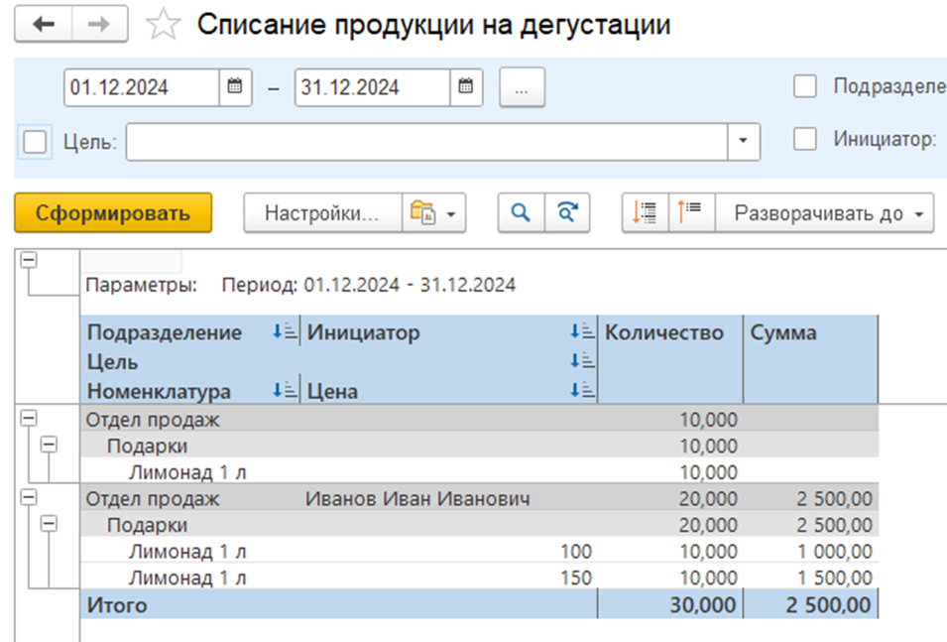Viewport: 947px width, 642px height.
Task: Collapse the first Отдел продаж group
Action: pos(28,419)
